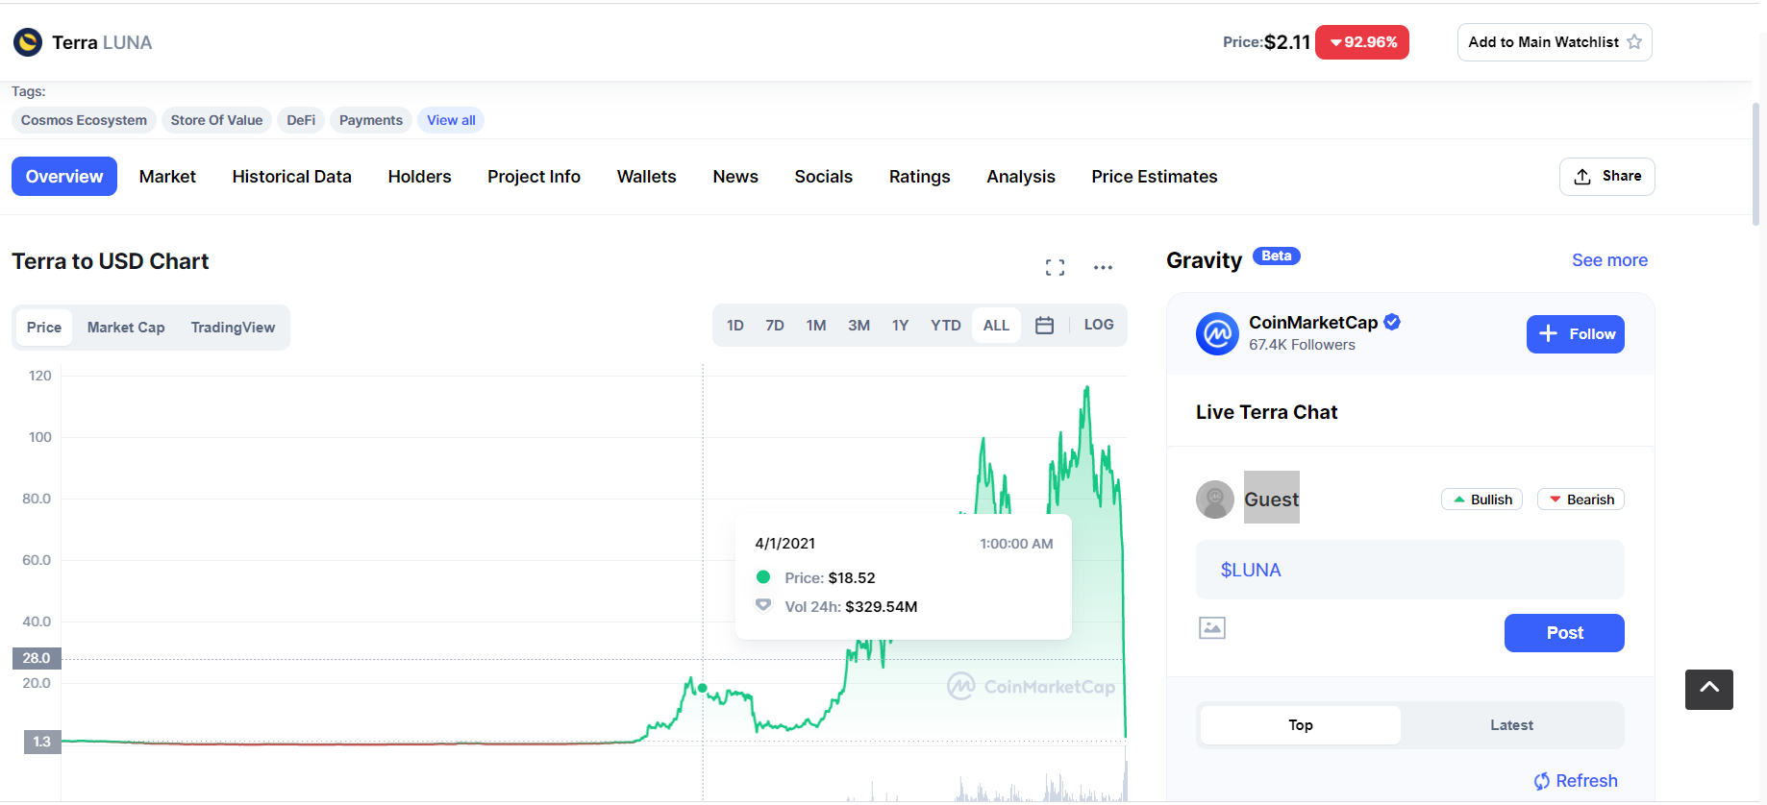Screen dimensions: 1767x805
Task: Click the scroll-to-top arrow button
Action: click(x=1708, y=689)
